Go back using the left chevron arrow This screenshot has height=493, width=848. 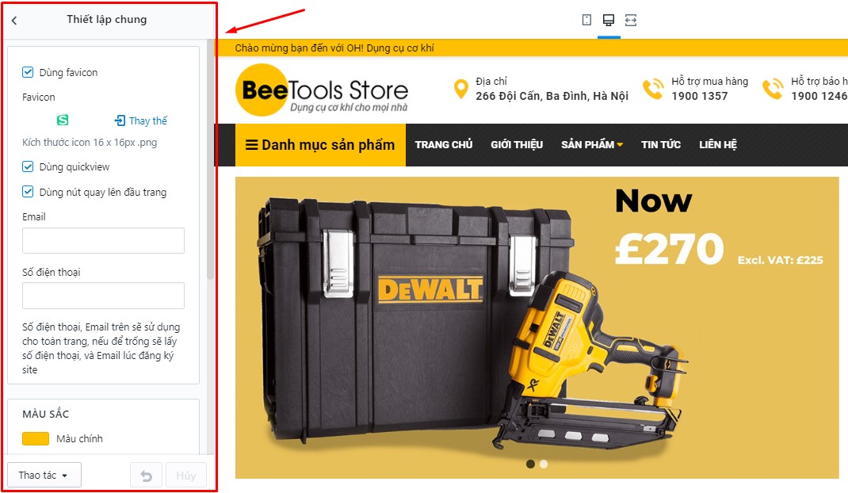pyautogui.click(x=14, y=21)
